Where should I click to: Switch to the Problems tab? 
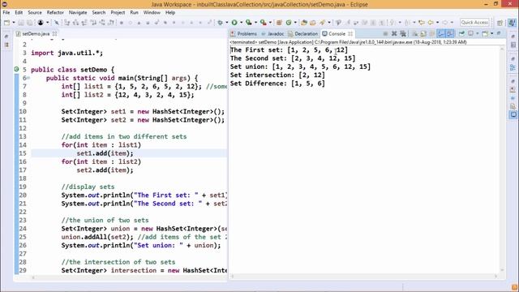(244, 34)
